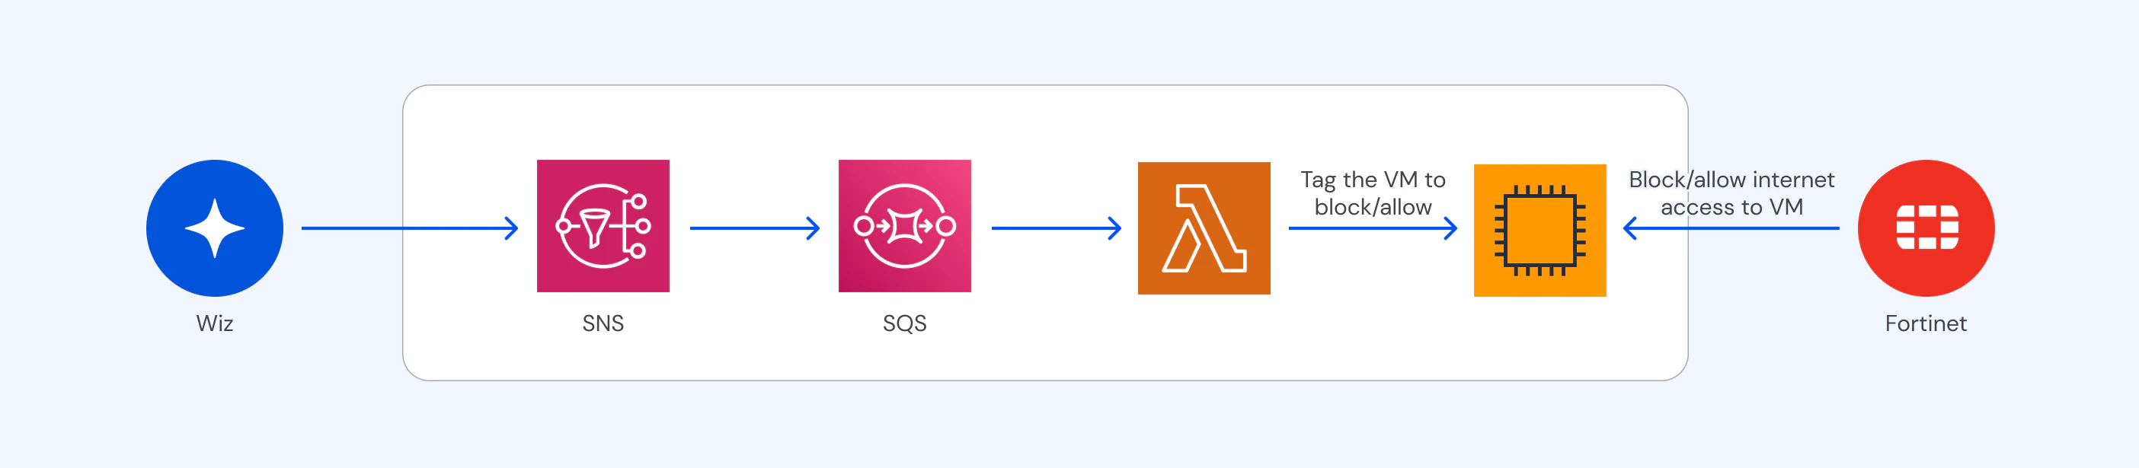Select the SQS queue icon
This screenshot has height=468, width=2139.
point(904,226)
